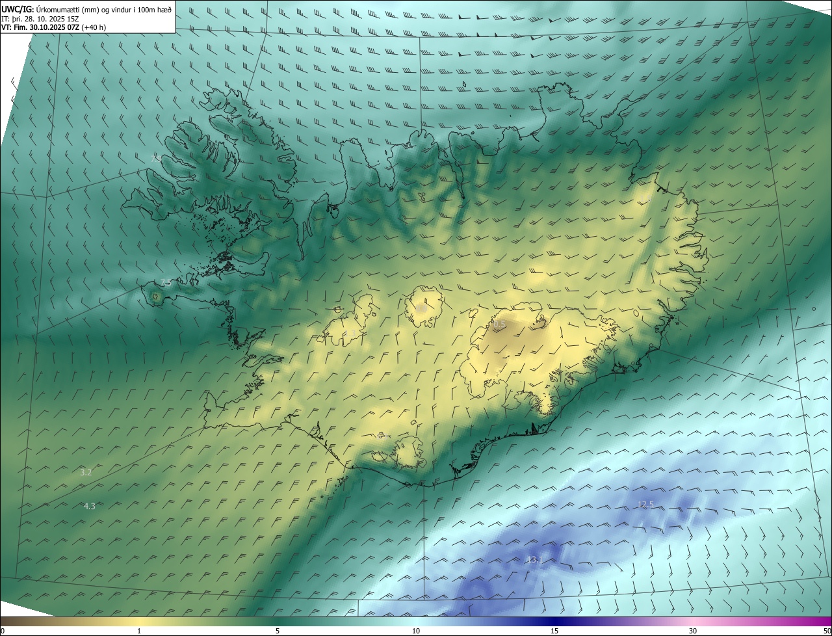This screenshot has width=832, height=636.
Task: Click the '13.1' value label on the map
Action: point(534,560)
